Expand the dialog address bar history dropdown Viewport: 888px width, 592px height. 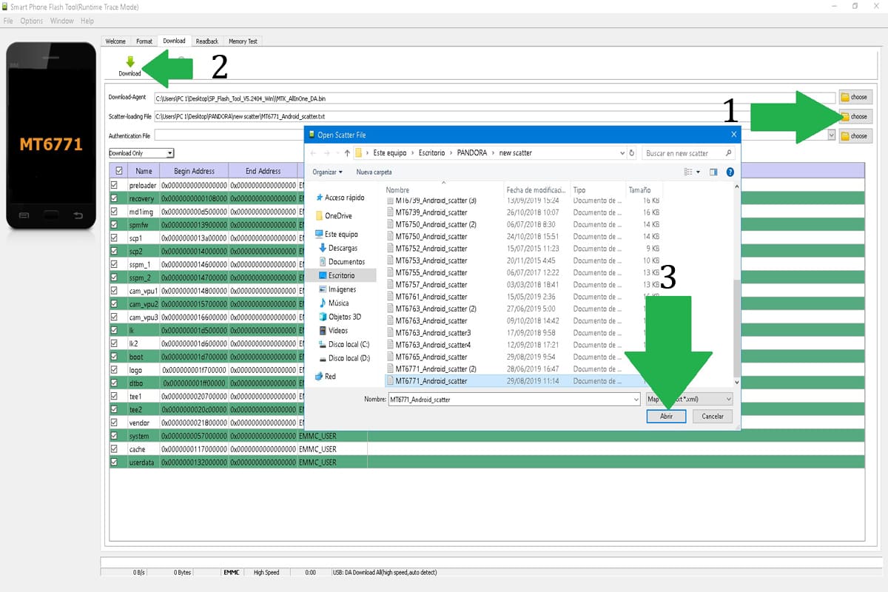click(x=622, y=153)
